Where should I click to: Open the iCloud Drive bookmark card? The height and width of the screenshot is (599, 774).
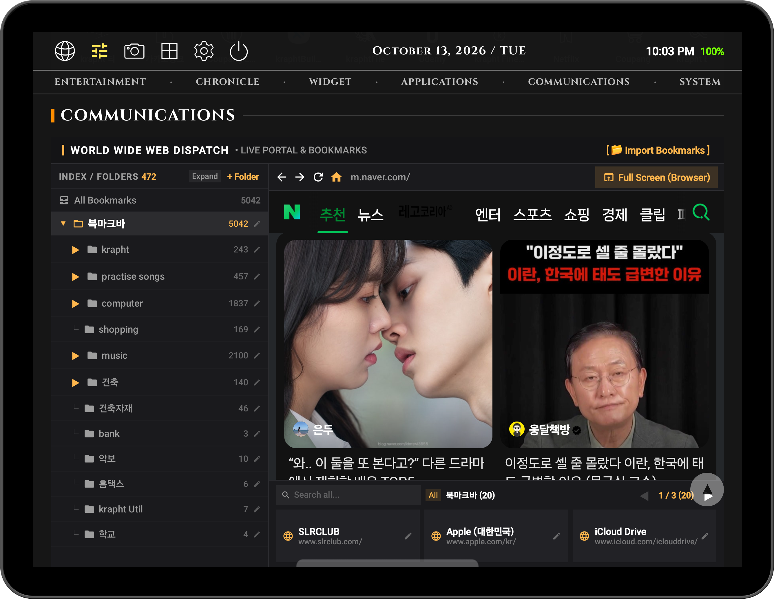tap(644, 536)
